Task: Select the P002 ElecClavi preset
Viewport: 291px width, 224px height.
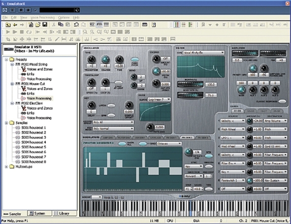Action: [x=32, y=103]
